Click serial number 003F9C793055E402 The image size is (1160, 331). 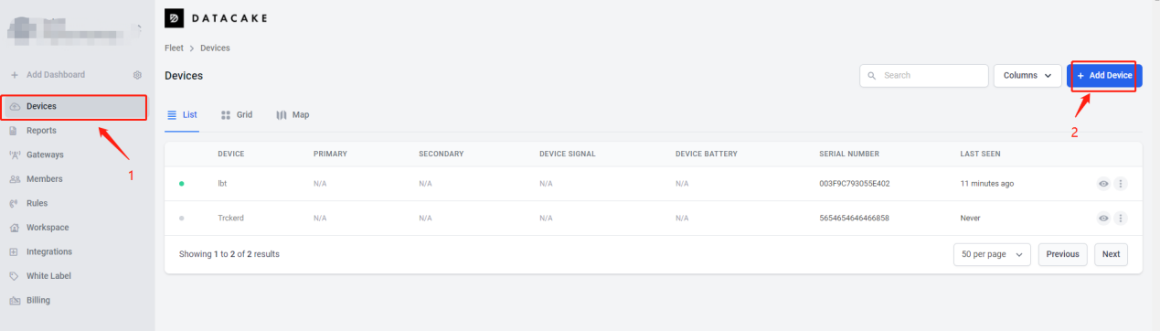(x=855, y=184)
